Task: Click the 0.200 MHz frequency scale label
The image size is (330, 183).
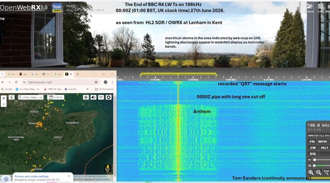Action: click(193, 80)
